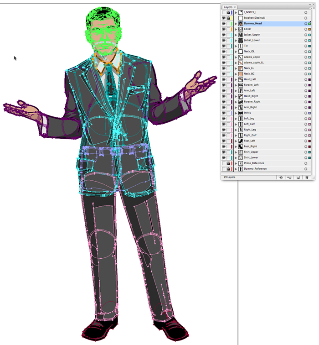Viewport: 319px width, 345px height.
Task: Select the Jacket_Lower layer name
Action: click(x=252, y=40)
